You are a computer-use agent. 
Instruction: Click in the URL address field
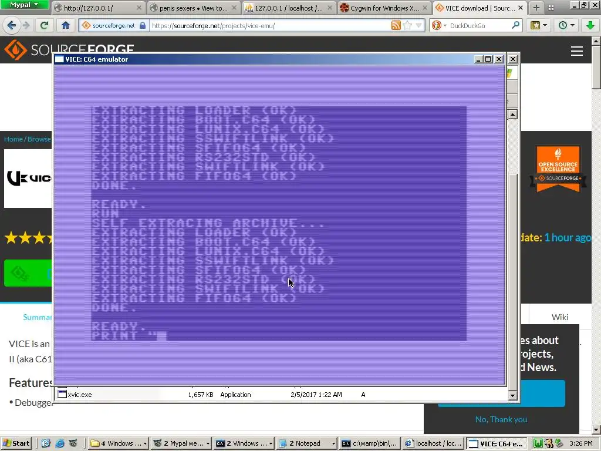click(x=270, y=26)
